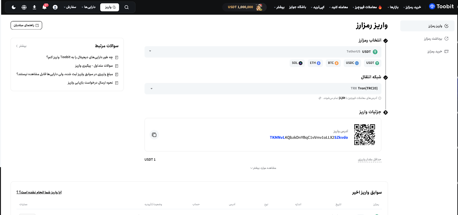Open the language globe icon
The height and width of the screenshot is (215, 458).
click(24, 7)
